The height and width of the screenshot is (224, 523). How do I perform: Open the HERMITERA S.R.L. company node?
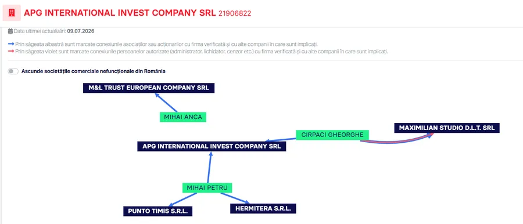coord(263,209)
